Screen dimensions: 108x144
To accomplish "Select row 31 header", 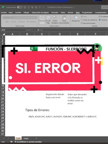I will (x=2, y=134).
